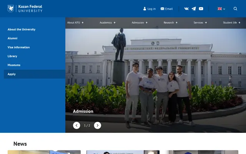Screen dimensions: 246x154
Task: Open the Academics menu
Action: (106, 23)
